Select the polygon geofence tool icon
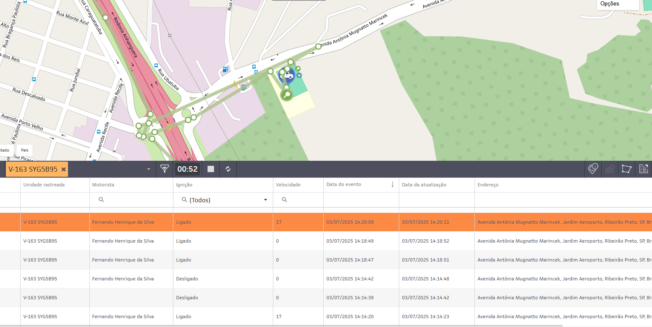 [x=626, y=169]
